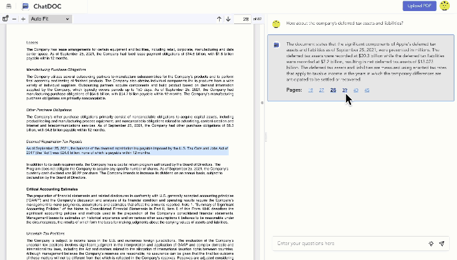
Task: Open page 45 link in the answer
Action: [367, 90]
